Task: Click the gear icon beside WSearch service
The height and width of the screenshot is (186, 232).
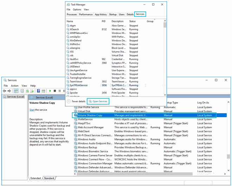Action: [68, 29]
